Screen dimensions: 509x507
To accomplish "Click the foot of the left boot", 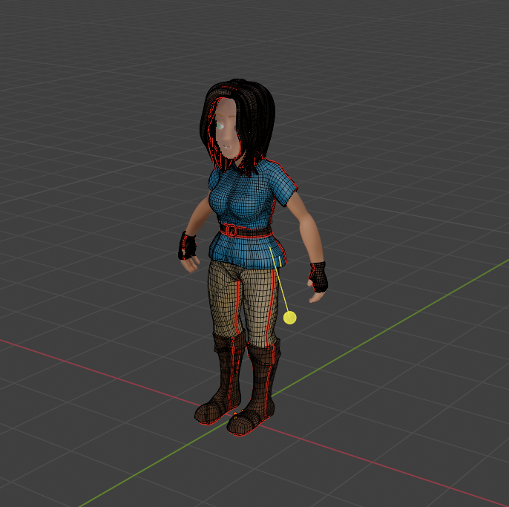I will (x=211, y=413).
